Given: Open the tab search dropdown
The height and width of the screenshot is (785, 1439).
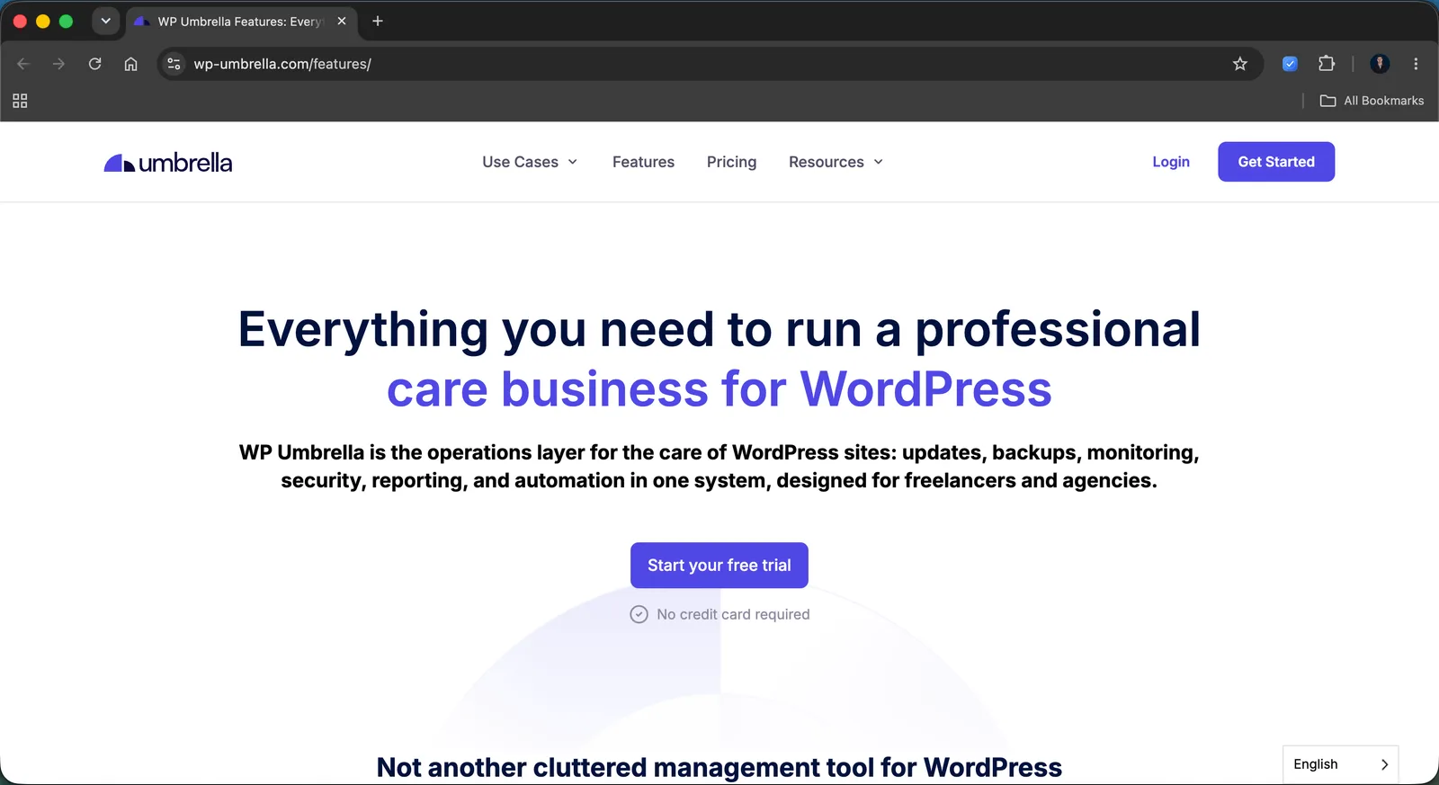Looking at the screenshot, I should (x=105, y=21).
